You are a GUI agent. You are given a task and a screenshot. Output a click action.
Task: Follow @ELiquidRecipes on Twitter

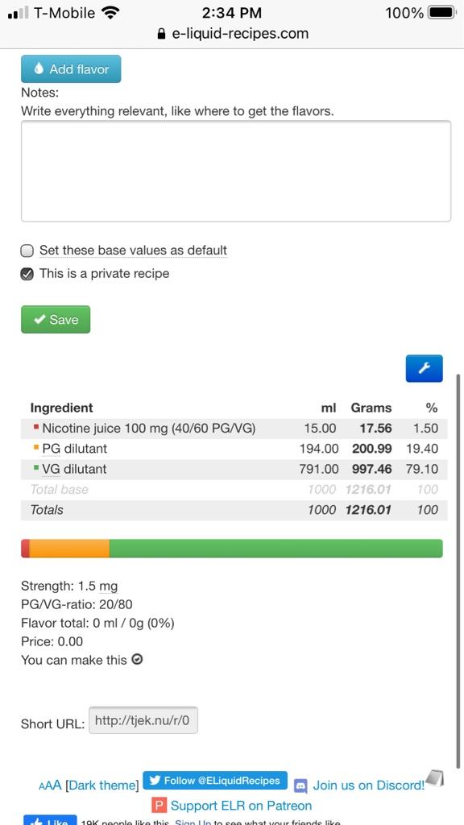(215, 781)
